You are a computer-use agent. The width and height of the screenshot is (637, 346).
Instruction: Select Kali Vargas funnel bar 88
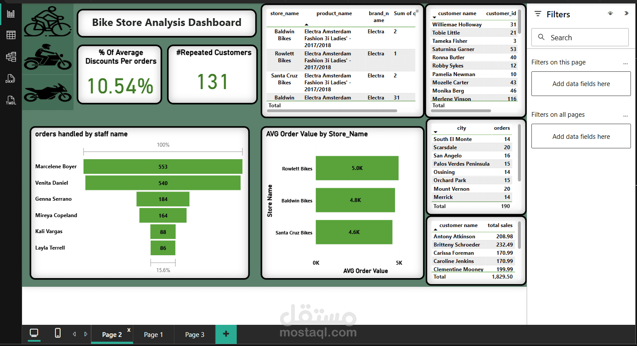coord(163,232)
